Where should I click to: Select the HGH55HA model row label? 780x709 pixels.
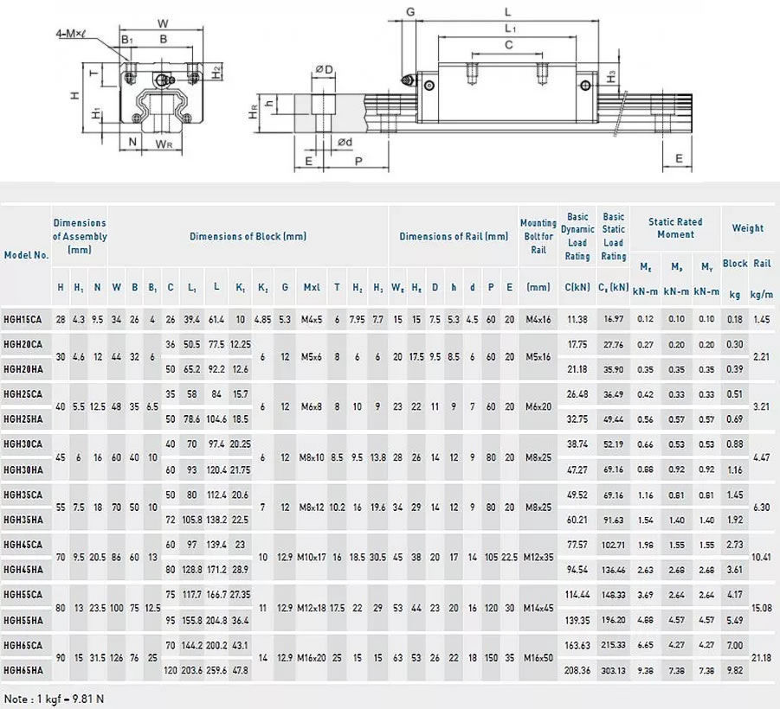(23, 619)
